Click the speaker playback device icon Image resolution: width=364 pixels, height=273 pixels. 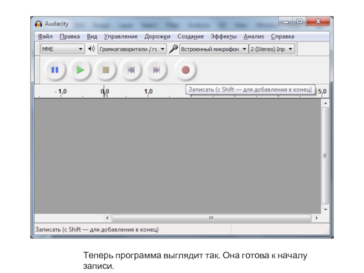coord(91,49)
